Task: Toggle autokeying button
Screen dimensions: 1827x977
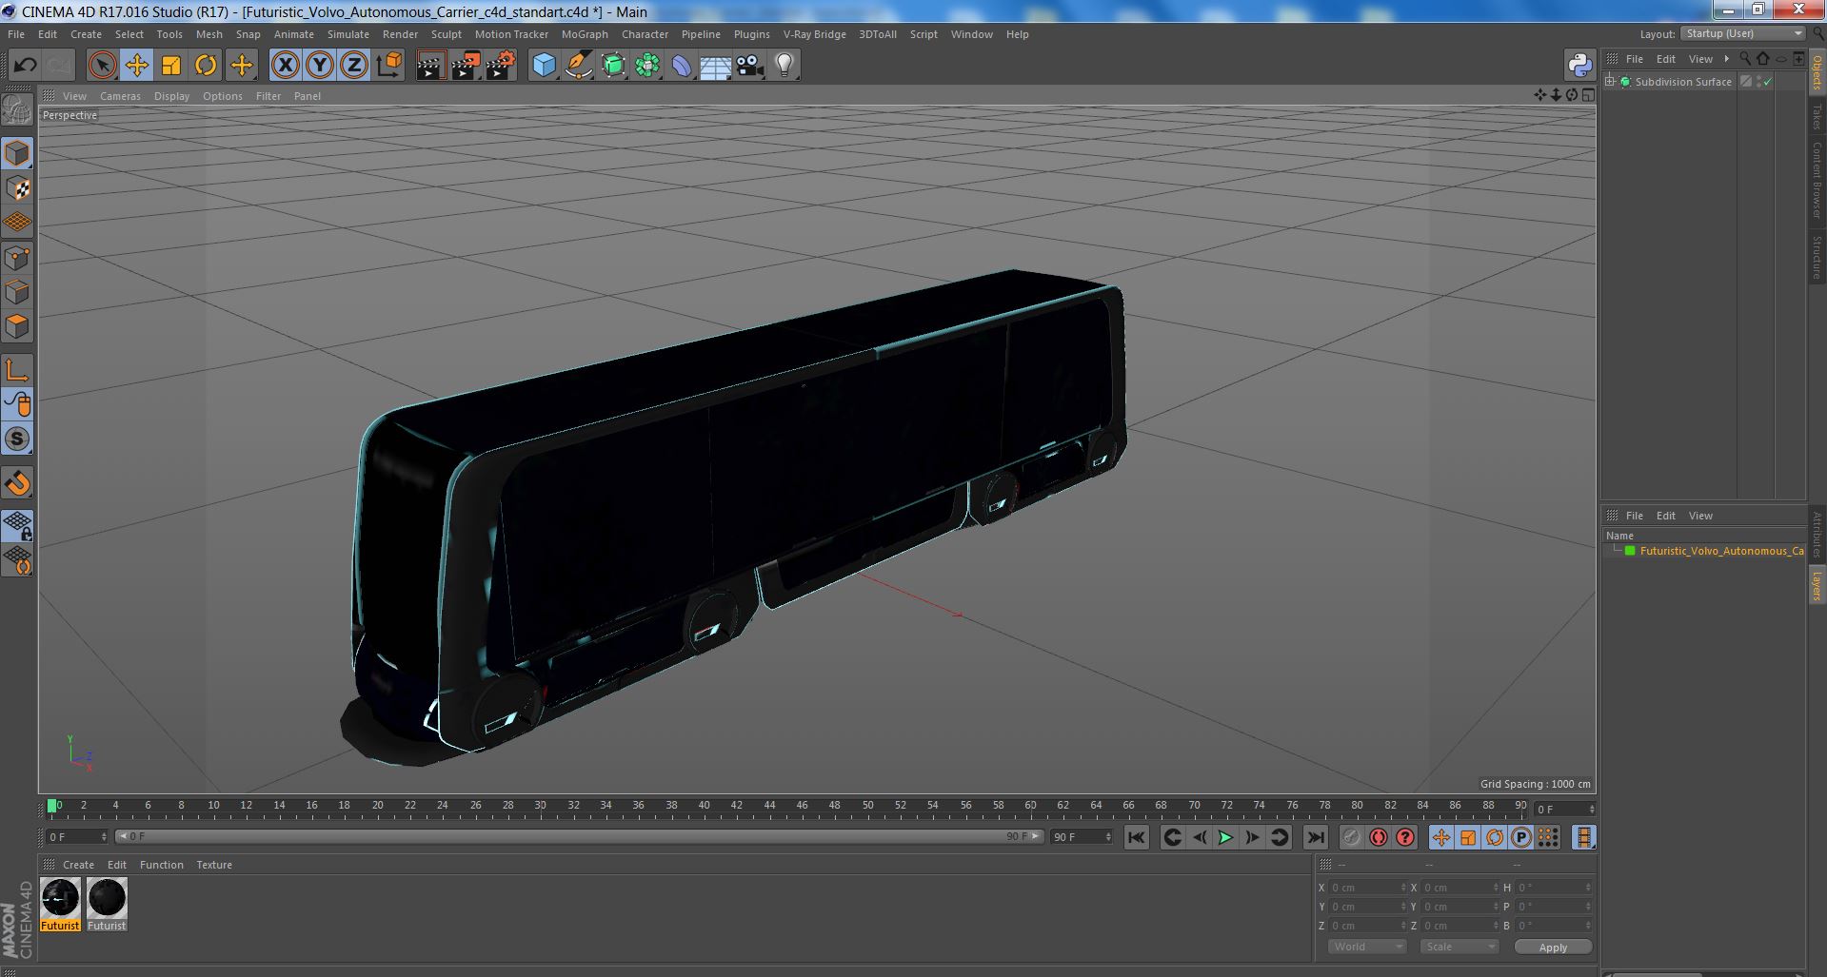Action: (x=1378, y=837)
